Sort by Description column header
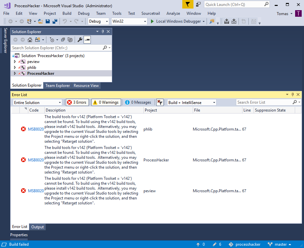304x248 pixels. pos(94,110)
